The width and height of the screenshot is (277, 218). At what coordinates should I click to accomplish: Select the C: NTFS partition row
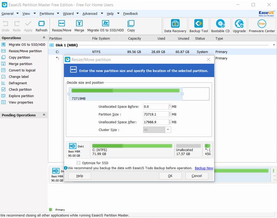[x=162, y=52]
